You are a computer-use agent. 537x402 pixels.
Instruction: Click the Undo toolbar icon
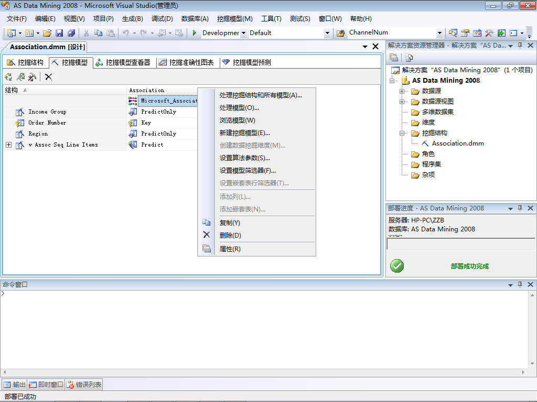126,33
